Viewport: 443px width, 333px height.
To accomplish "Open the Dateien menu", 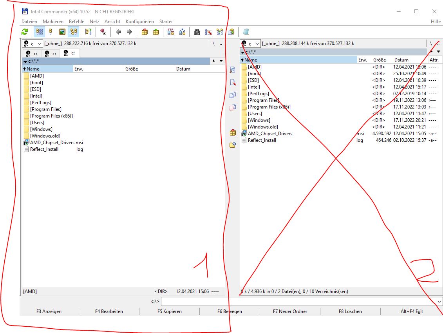I will 29,22.
